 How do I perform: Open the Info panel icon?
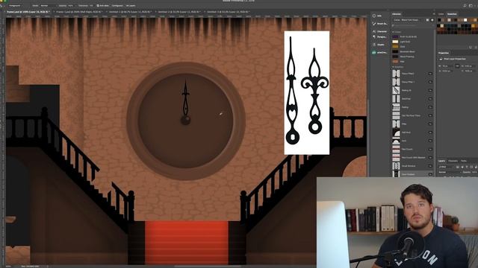(374, 16)
